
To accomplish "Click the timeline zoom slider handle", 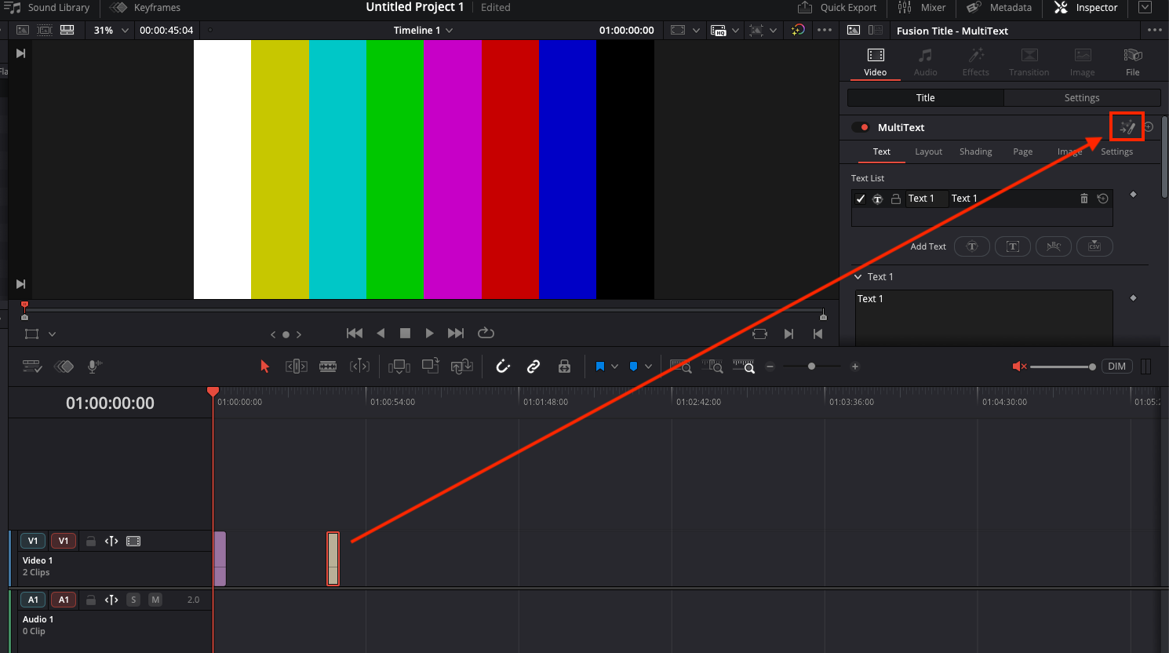I will [x=811, y=367].
